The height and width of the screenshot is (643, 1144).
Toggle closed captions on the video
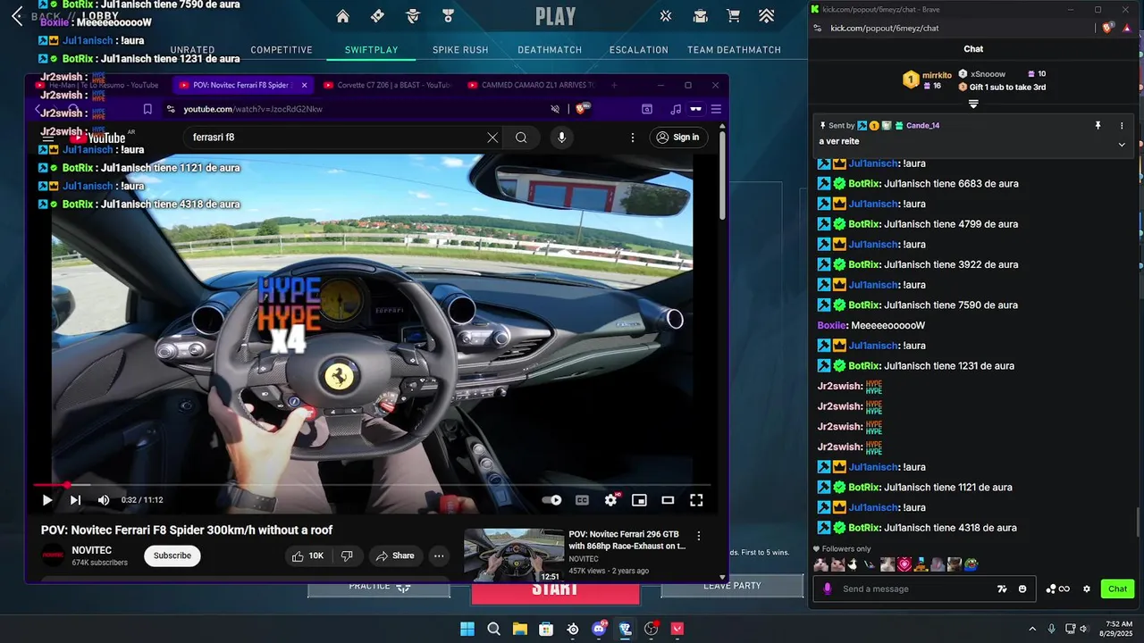click(x=582, y=500)
